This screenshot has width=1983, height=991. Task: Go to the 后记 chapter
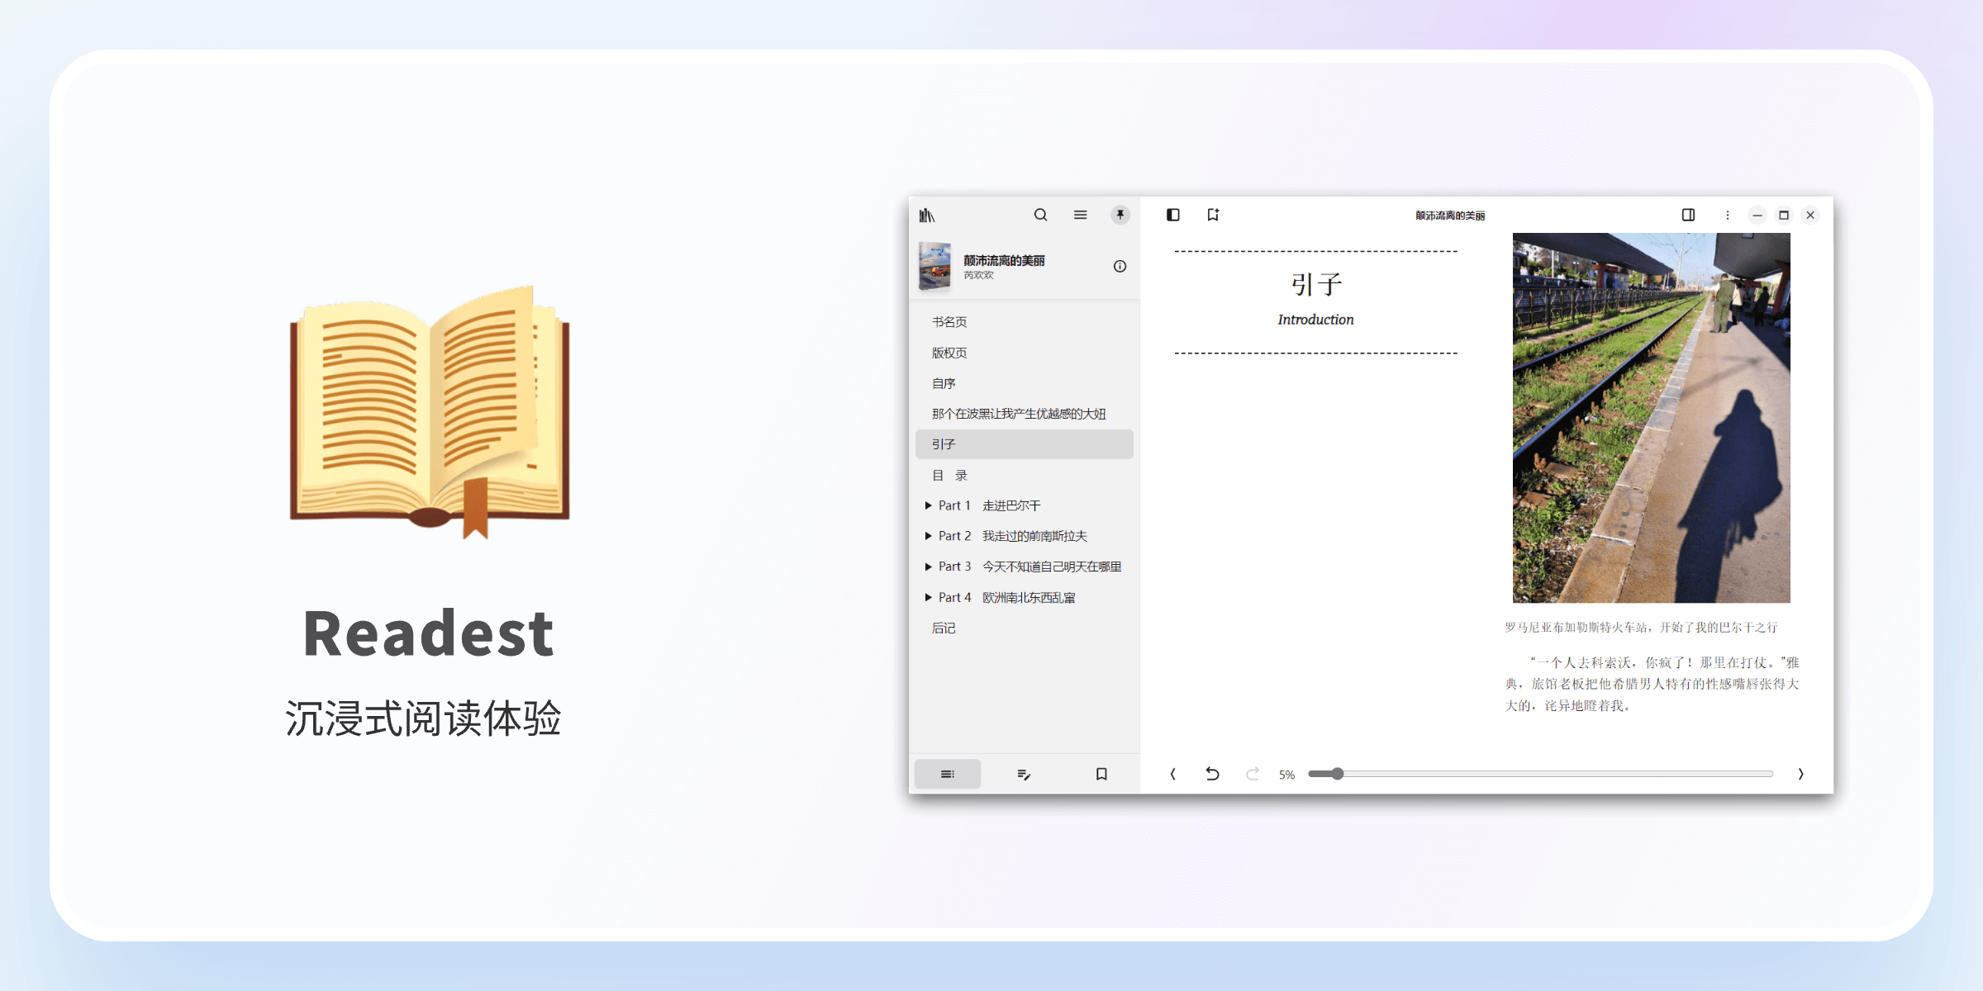(1024, 628)
